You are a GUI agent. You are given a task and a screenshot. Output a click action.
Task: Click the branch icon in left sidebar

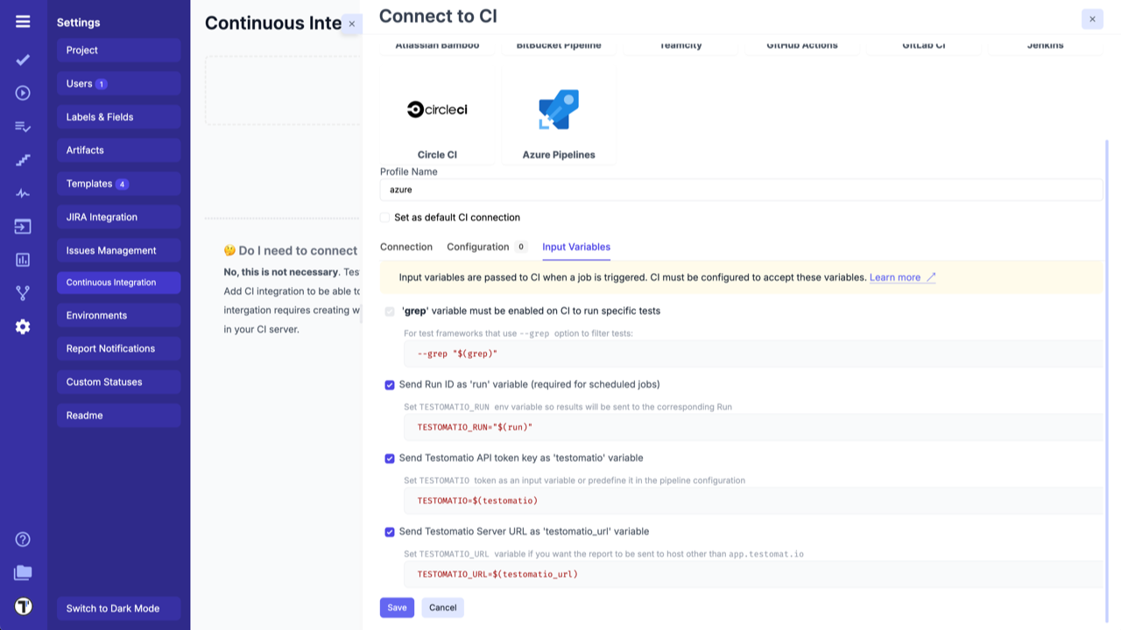[23, 293]
